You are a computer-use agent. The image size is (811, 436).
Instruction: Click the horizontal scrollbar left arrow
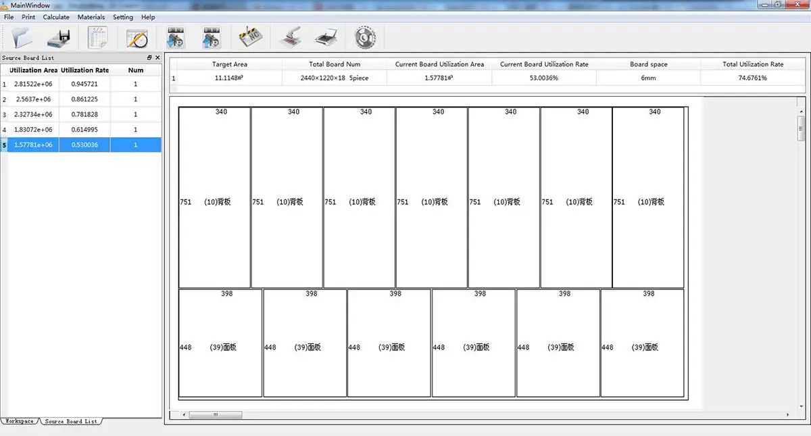pos(184,414)
